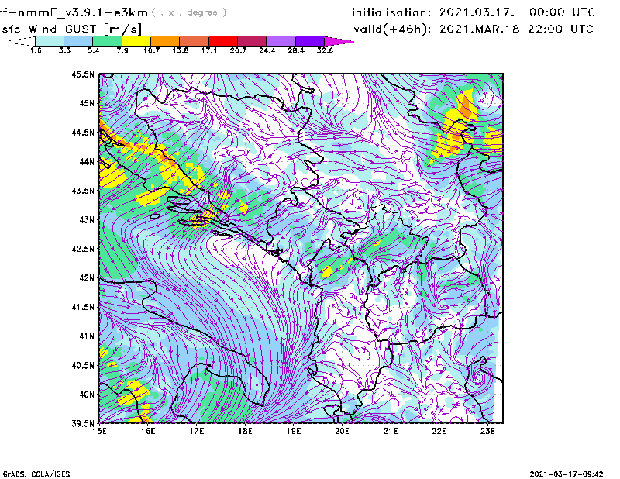The image size is (620, 479).
Task: Select the deep violet legend color box
Action: [x=310, y=41]
